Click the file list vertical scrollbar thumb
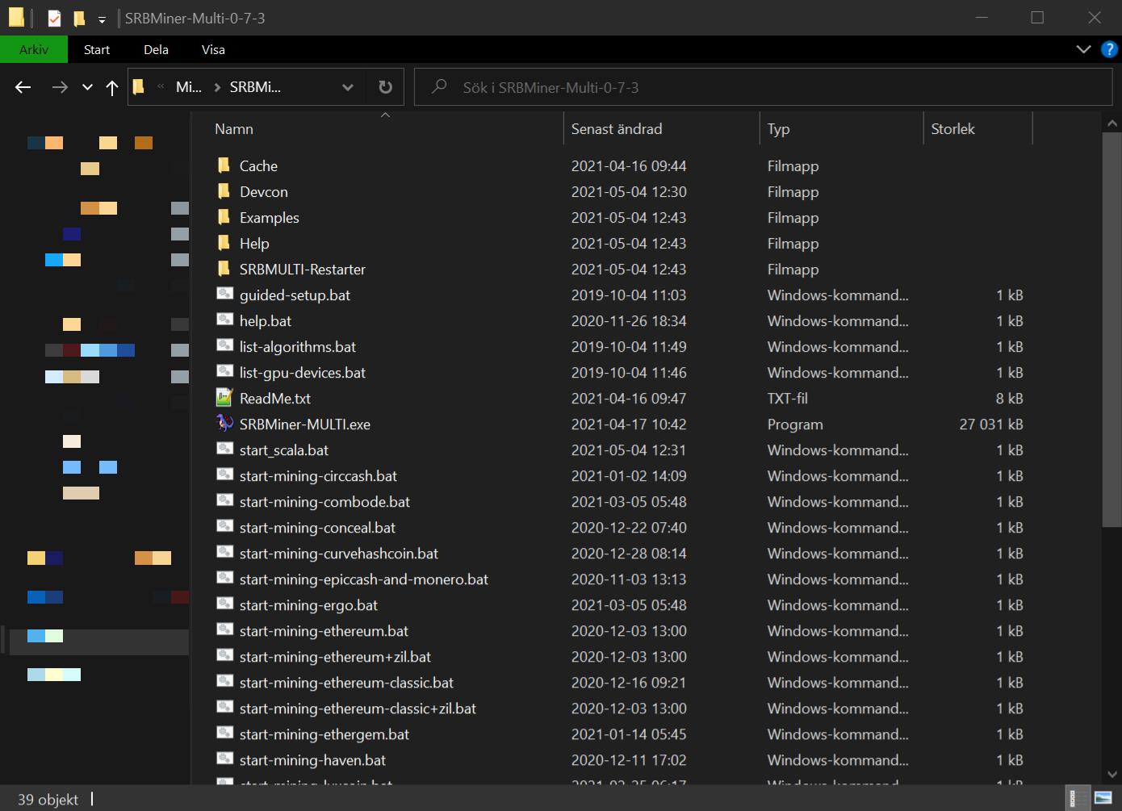 coord(1112,329)
